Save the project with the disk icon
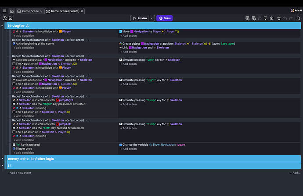The image size is (303, 196). click(x=11, y=18)
